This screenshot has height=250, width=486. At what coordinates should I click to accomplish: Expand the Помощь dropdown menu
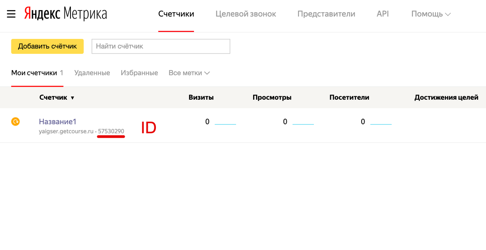431,14
